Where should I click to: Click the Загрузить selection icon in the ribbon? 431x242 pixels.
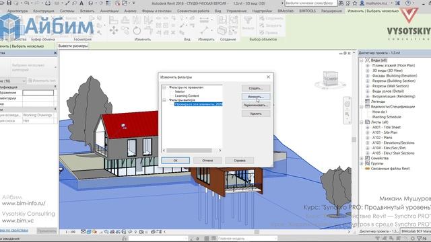point(262,26)
